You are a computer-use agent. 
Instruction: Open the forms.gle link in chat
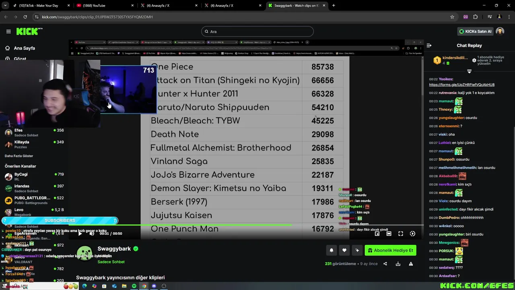click(461, 85)
